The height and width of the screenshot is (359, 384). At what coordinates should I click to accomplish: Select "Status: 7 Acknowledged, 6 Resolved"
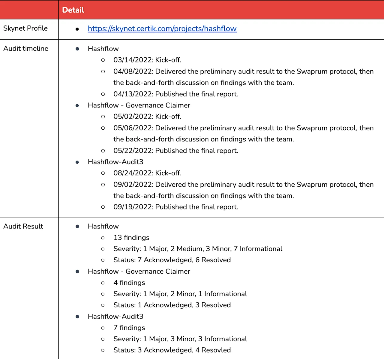(172, 260)
